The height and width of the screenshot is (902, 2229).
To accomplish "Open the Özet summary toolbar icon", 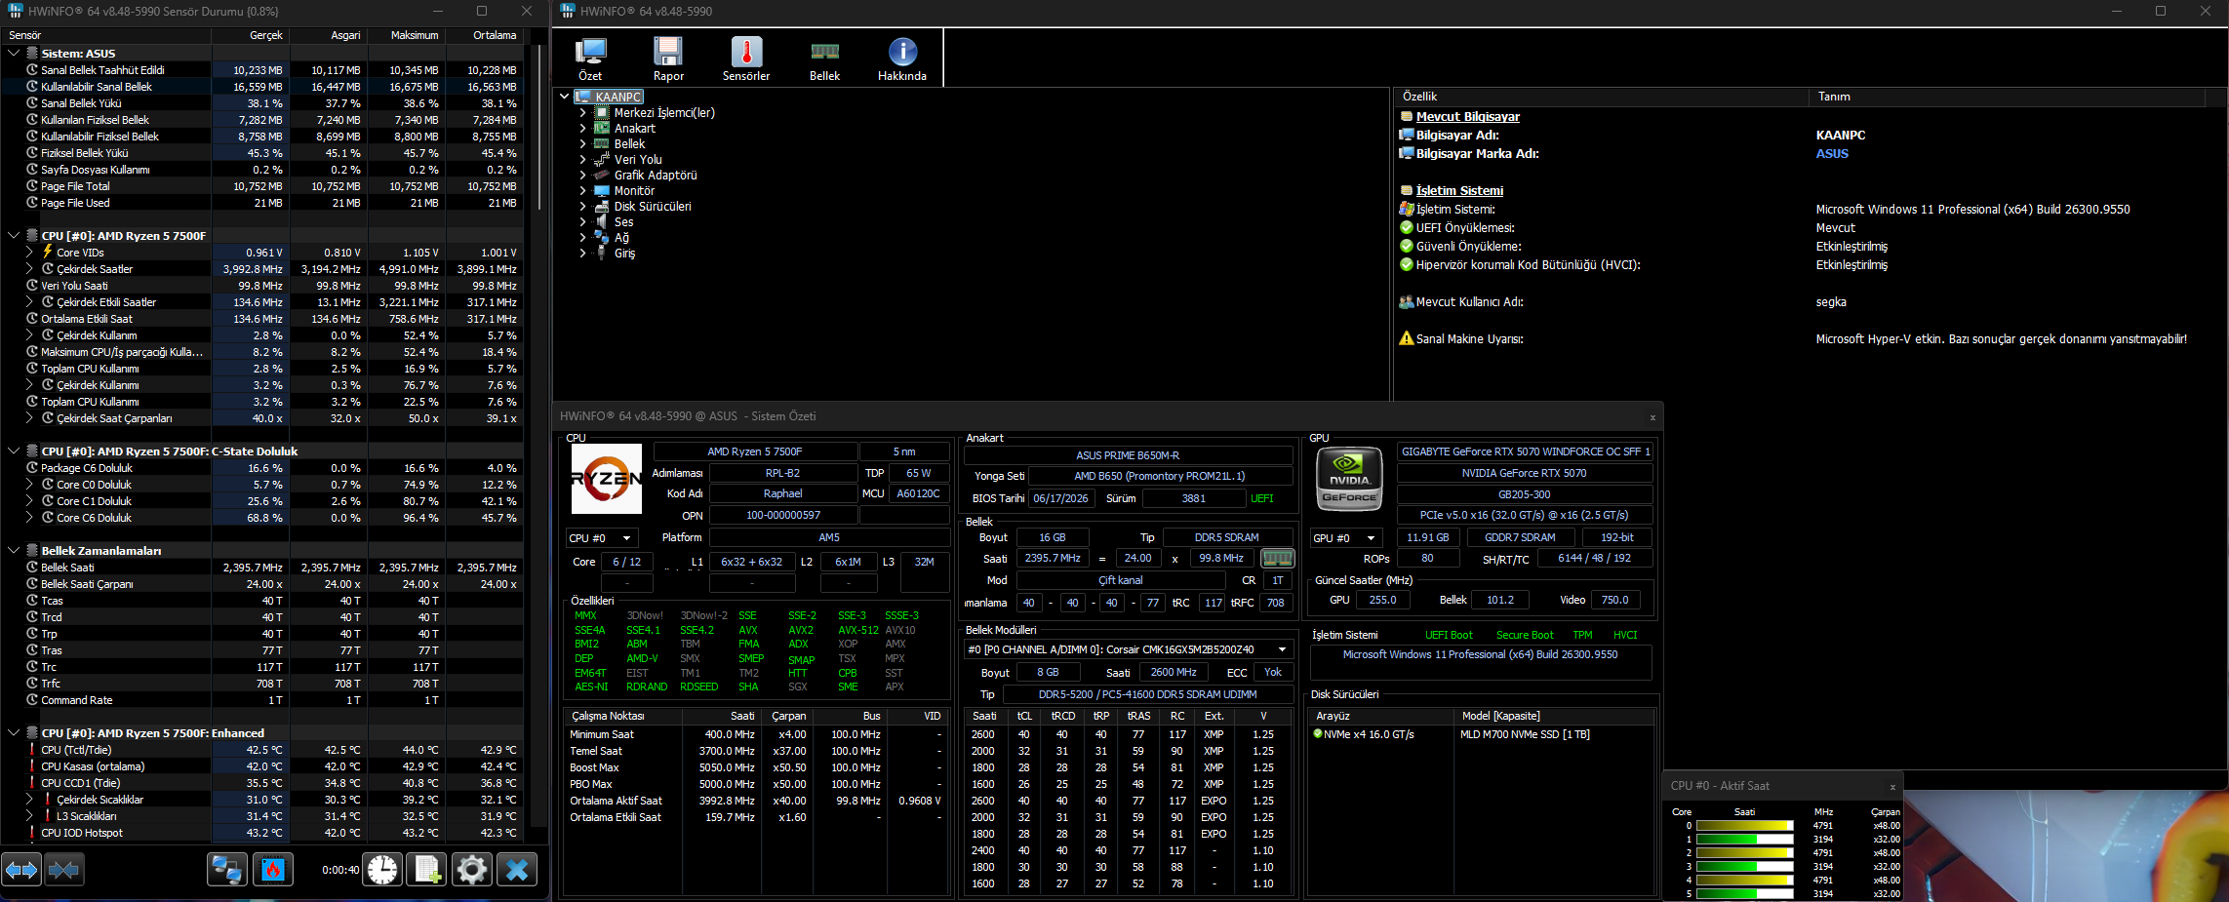I will pyautogui.click(x=590, y=59).
